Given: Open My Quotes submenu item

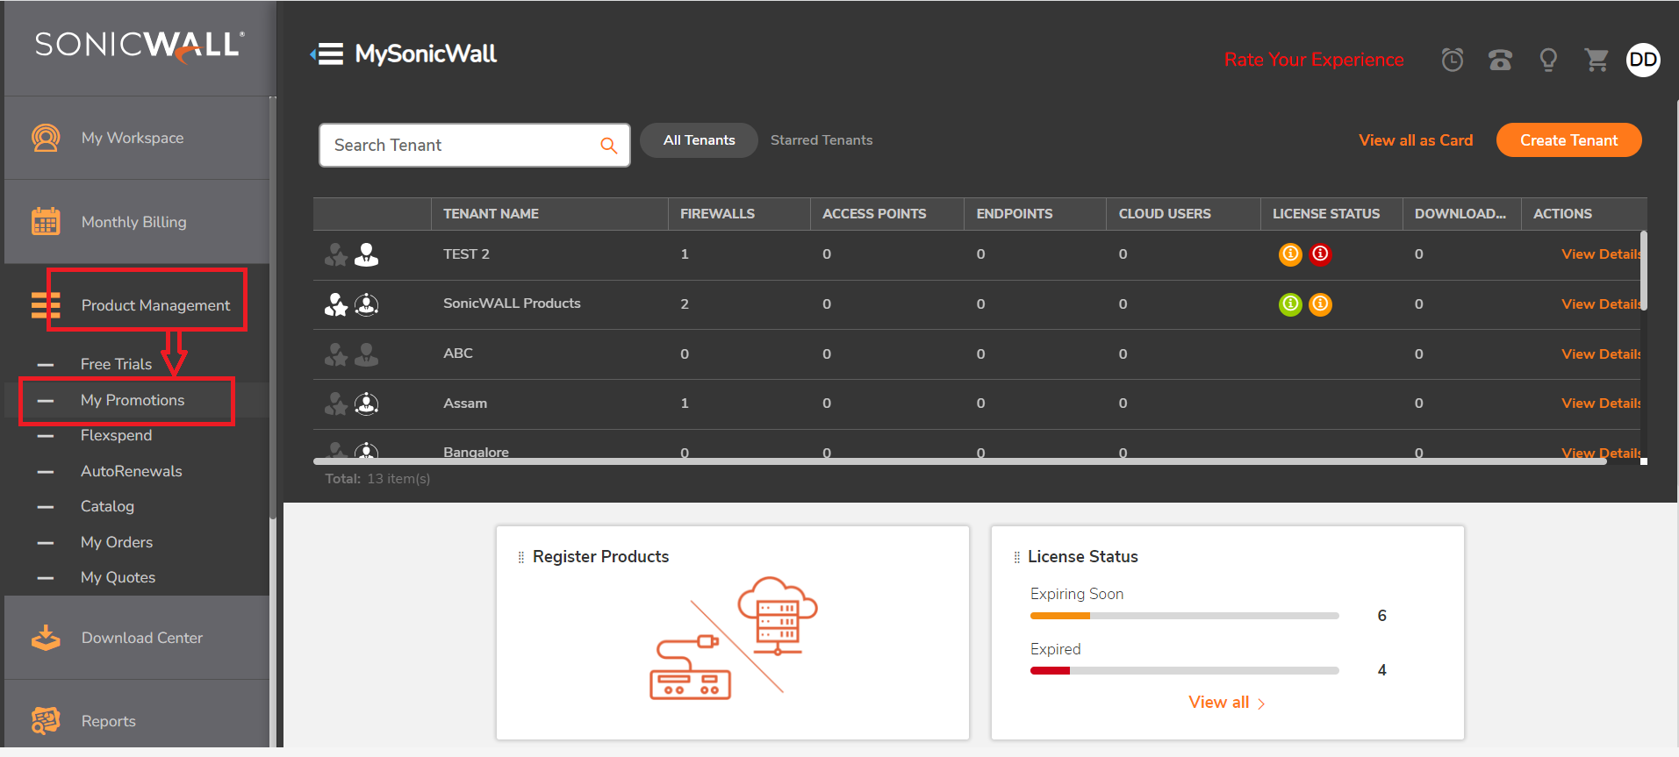Looking at the screenshot, I should point(118,577).
